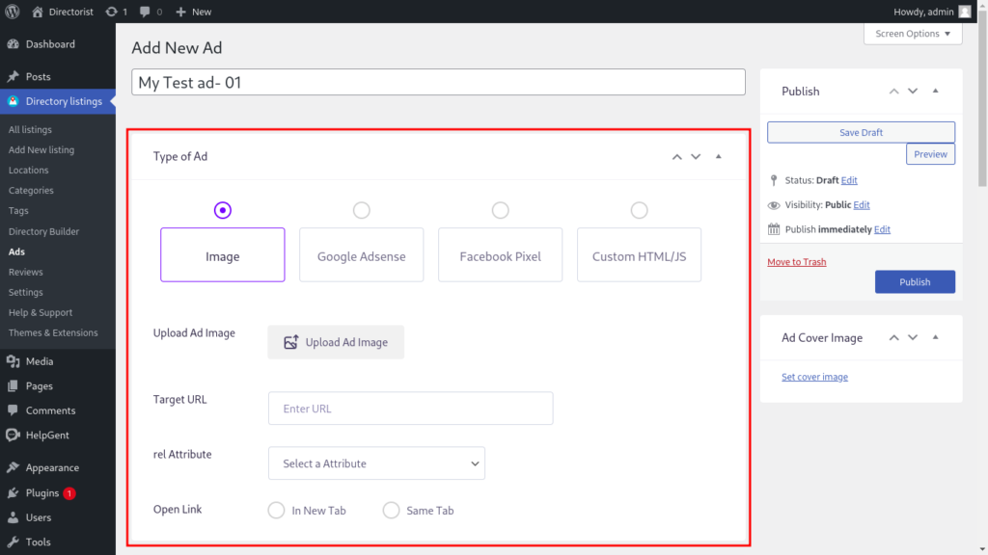Click the admin avatar in top bar
The width and height of the screenshot is (988, 555).
pyautogui.click(x=964, y=12)
